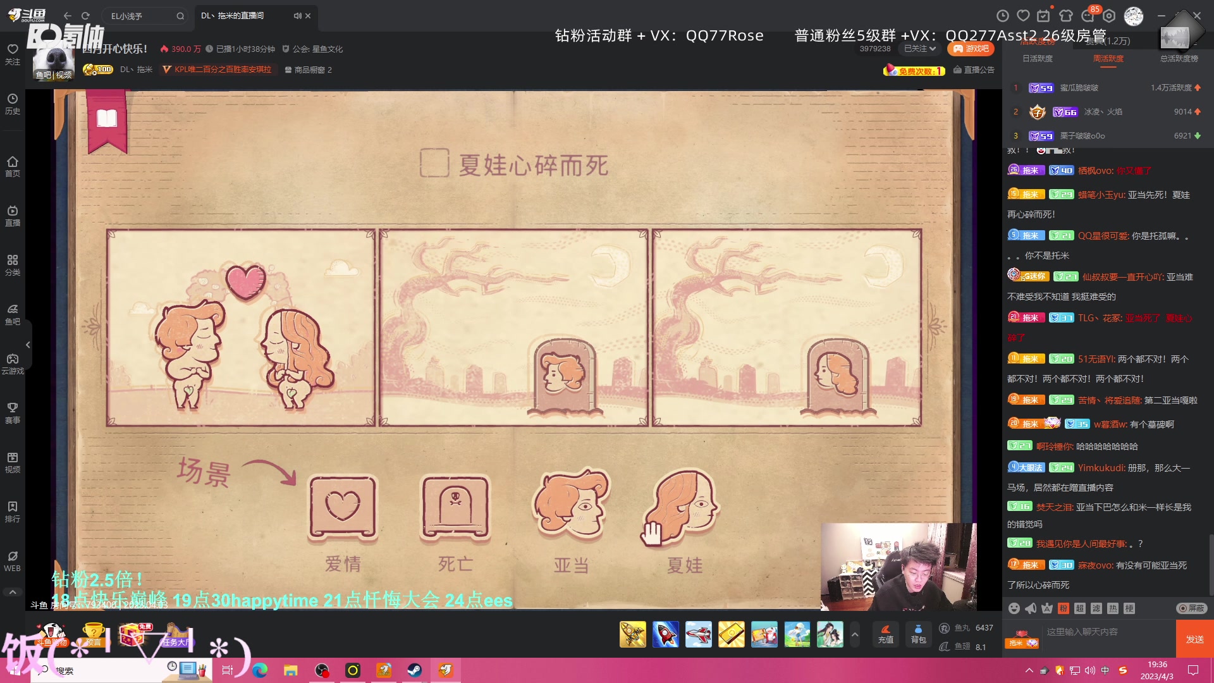Send airplane gift
1214x683 pixels.
click(698, 634)
